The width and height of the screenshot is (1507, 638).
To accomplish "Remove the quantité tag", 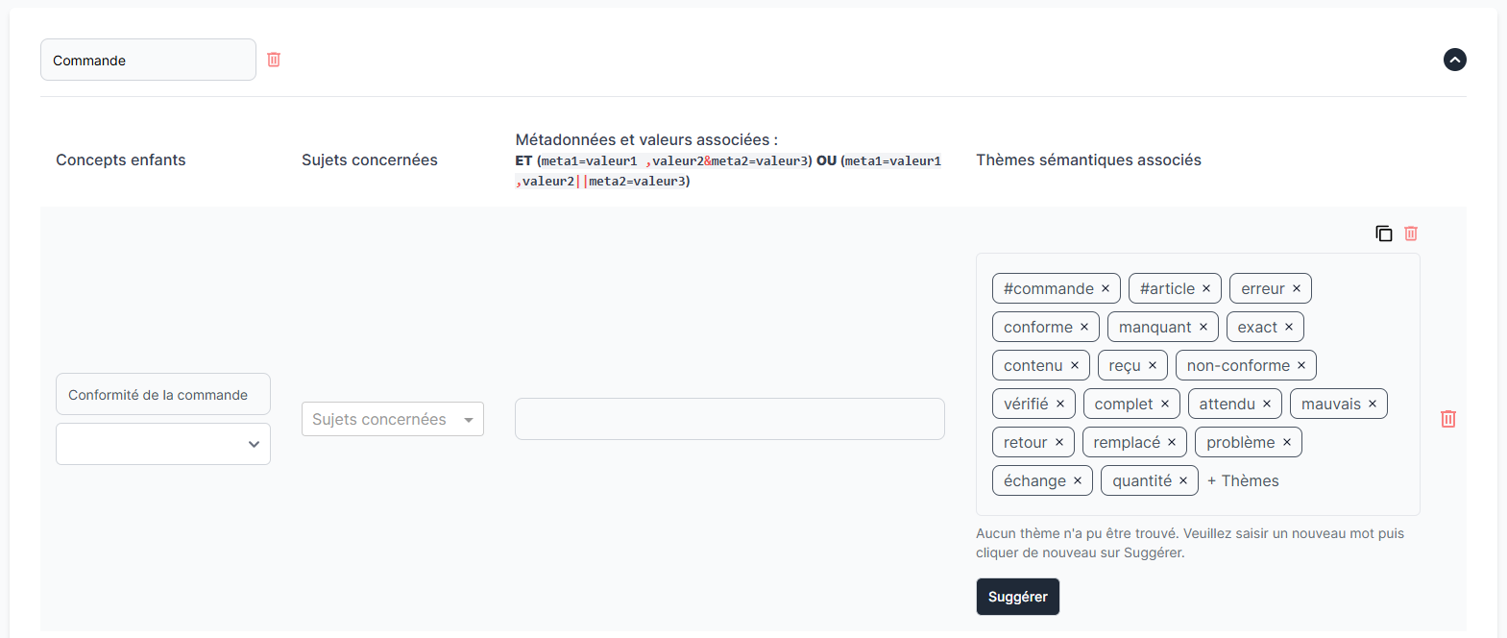I will point(1183,480).
